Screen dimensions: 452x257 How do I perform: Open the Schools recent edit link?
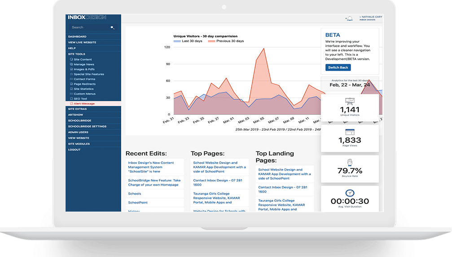(135, 194)
